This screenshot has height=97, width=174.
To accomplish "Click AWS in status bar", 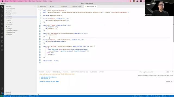I will click(x=37, y=96).
